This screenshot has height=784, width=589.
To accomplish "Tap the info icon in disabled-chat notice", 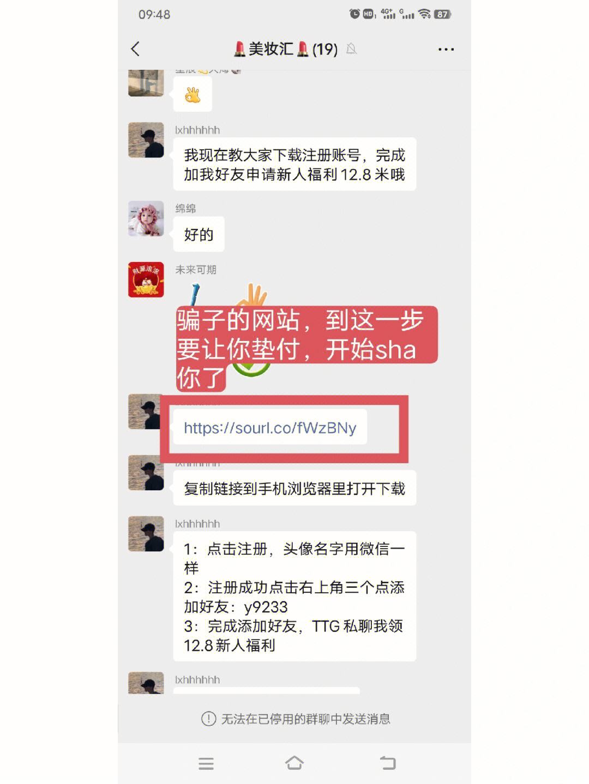I will [208, 719].
